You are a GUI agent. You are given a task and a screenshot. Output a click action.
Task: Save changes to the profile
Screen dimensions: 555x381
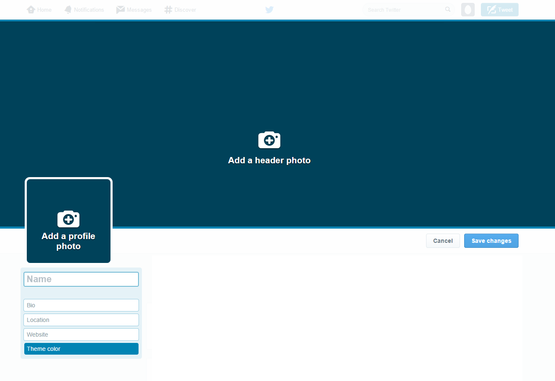[491, 241]
